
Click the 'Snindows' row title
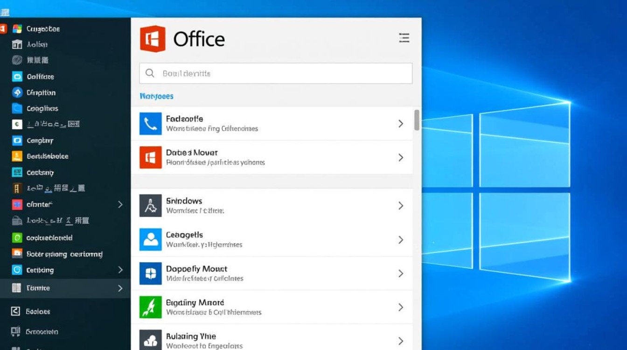click(x=184, y=201)
